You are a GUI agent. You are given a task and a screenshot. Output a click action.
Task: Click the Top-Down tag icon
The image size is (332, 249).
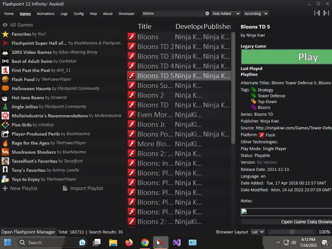click(x=254, y=101)
